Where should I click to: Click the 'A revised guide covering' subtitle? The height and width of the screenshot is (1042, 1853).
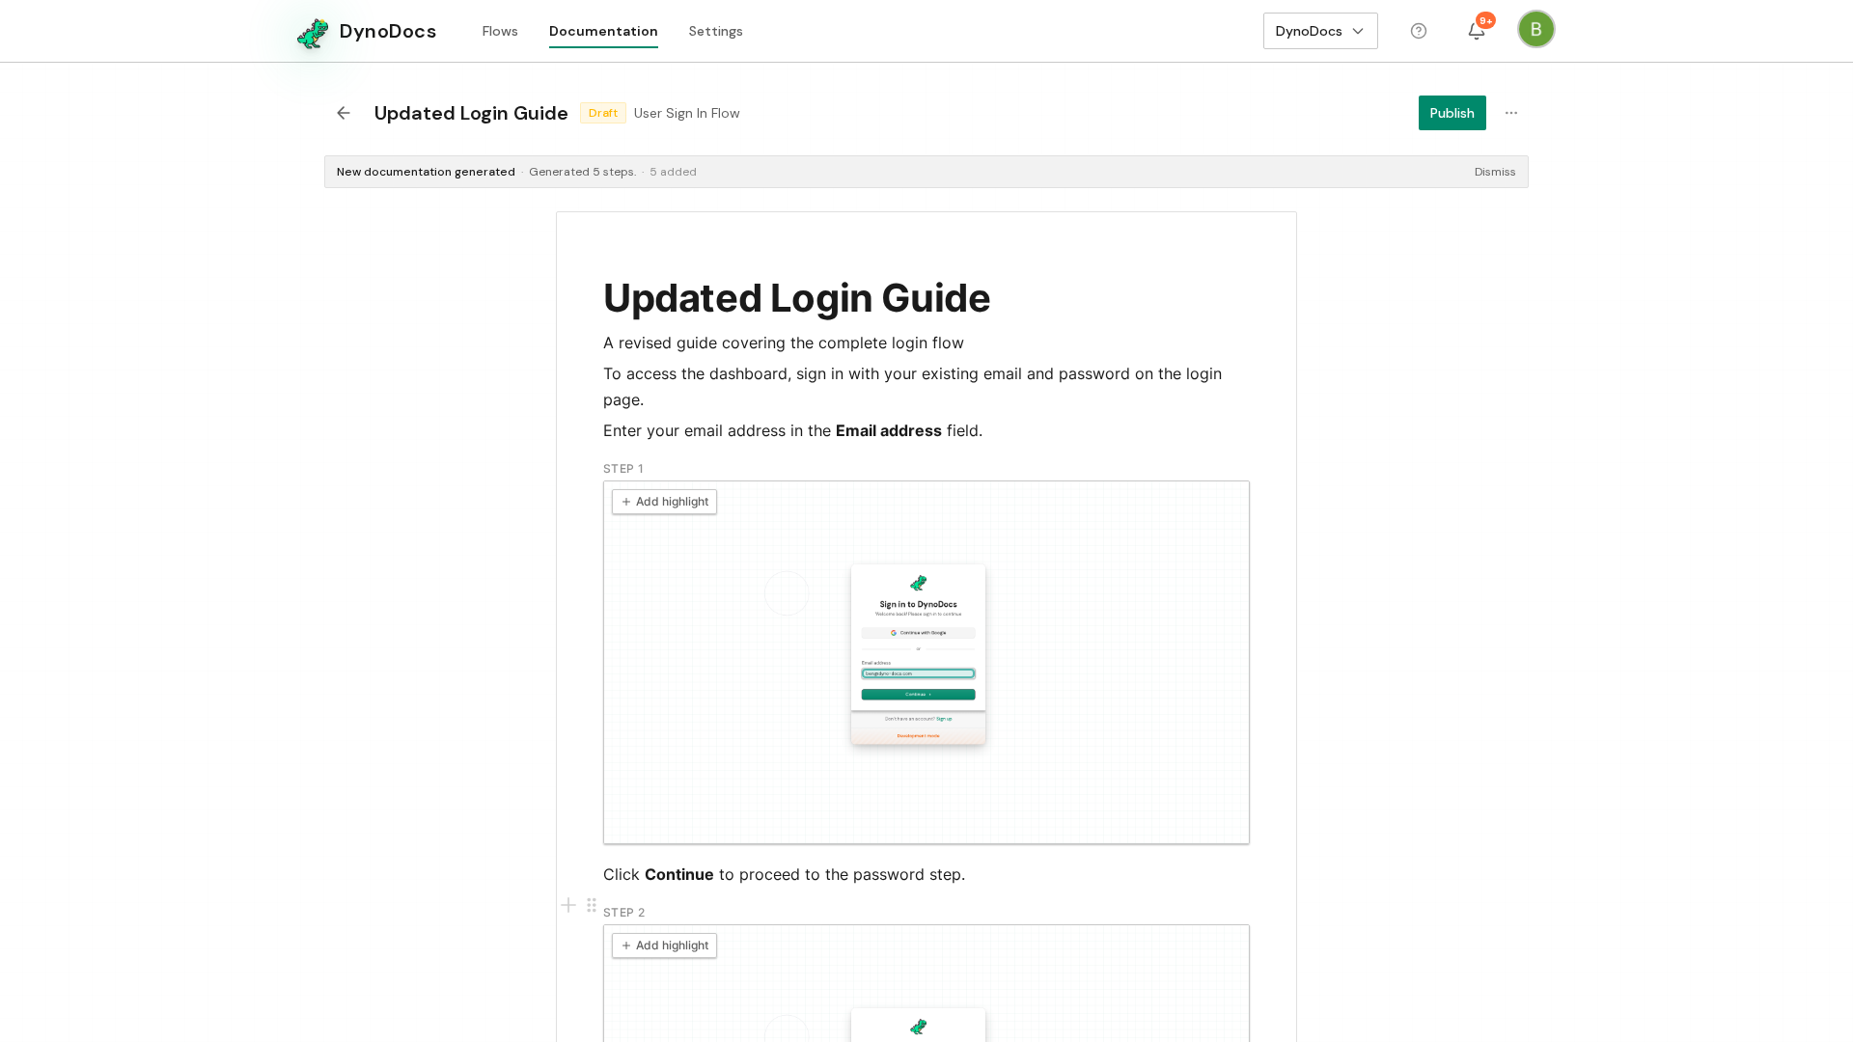pos(783,343)
